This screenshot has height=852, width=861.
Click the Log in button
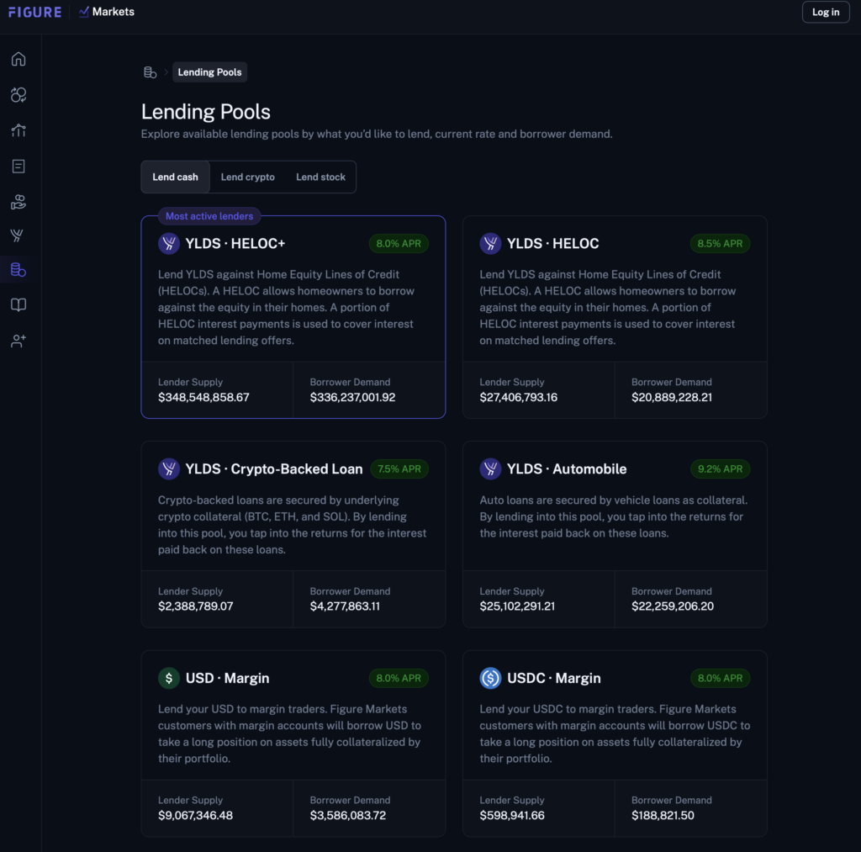pyautogui.click(x=825, y=12)
